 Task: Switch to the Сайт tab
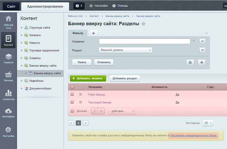[11, 6]
